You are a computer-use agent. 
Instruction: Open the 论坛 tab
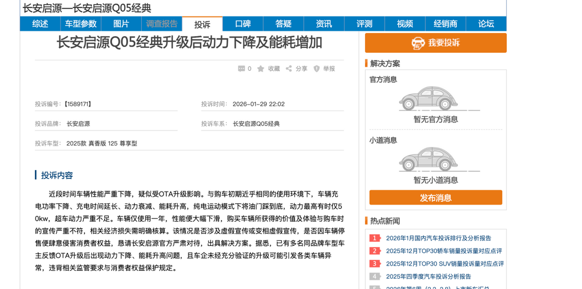(486, 24)
